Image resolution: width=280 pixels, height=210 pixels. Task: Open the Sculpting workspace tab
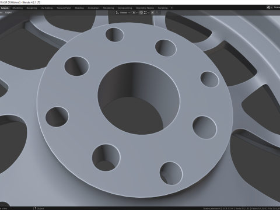pos(32,8)
